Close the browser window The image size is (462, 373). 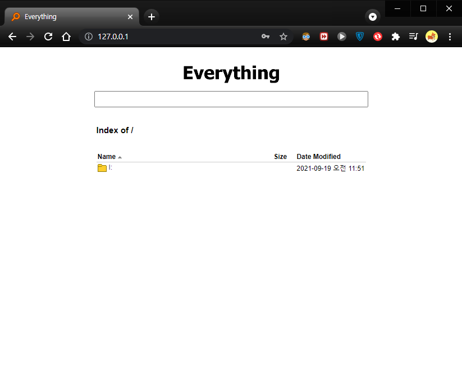coord(449,8)
